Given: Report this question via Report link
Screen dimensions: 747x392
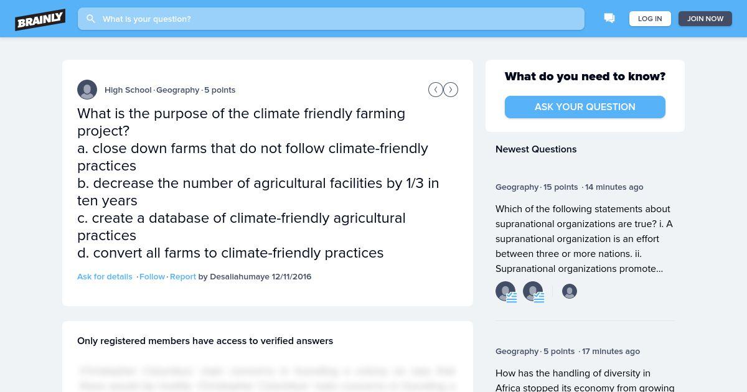Looking at the screenshot, I should [183, 277].
